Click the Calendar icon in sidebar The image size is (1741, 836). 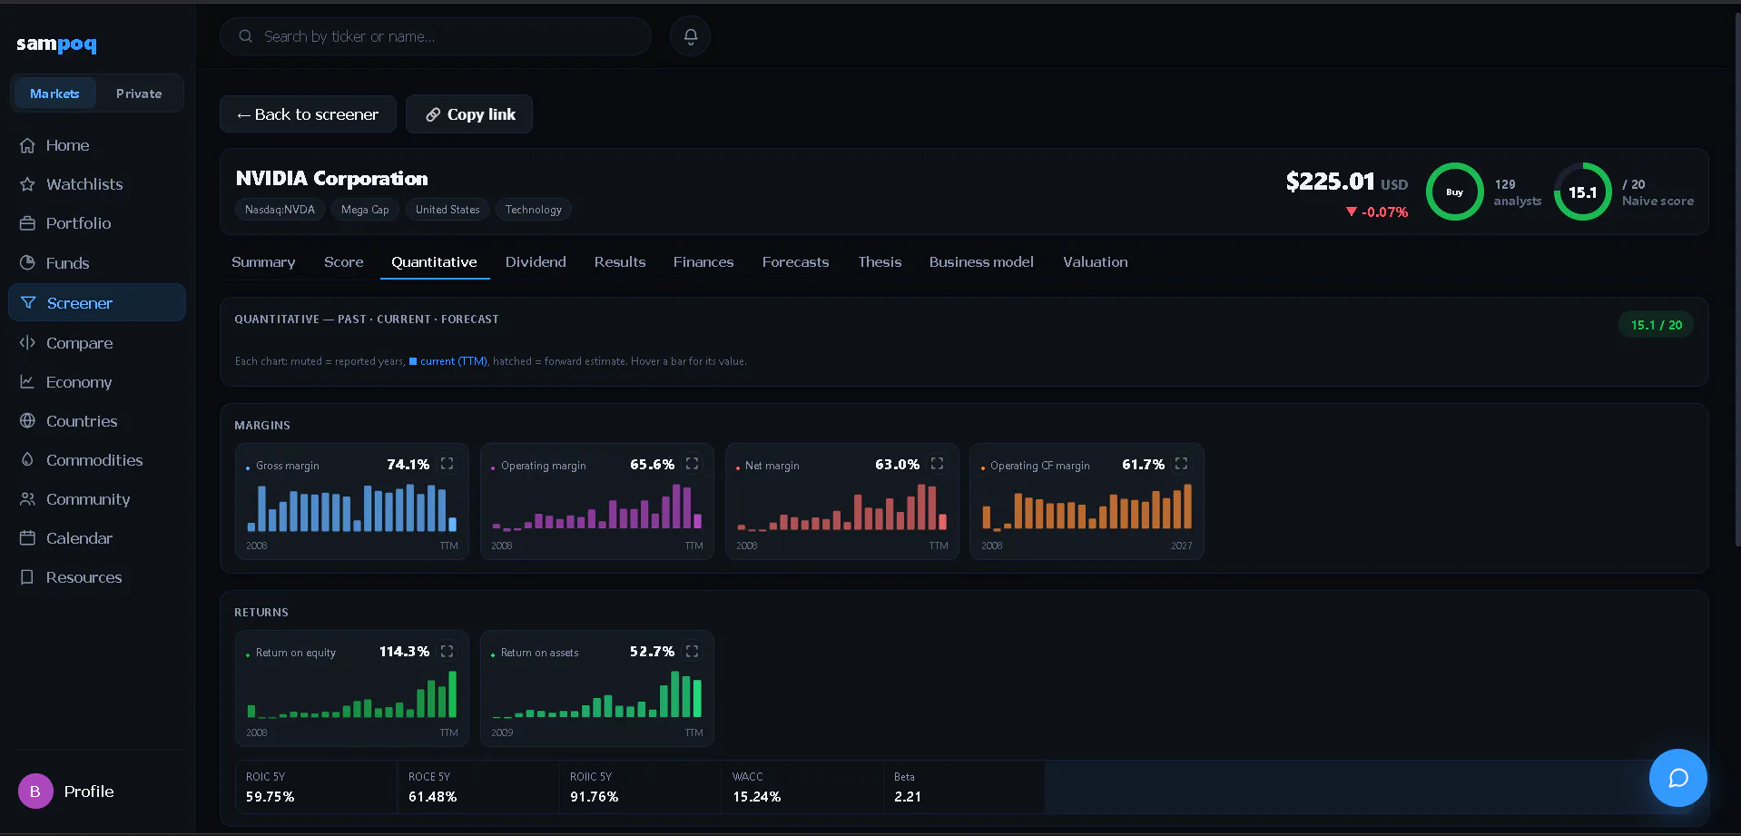tap(27, 538)
